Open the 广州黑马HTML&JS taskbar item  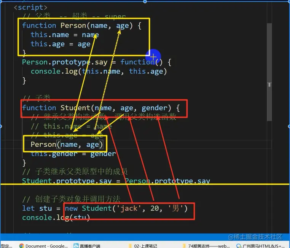point(261,246)
